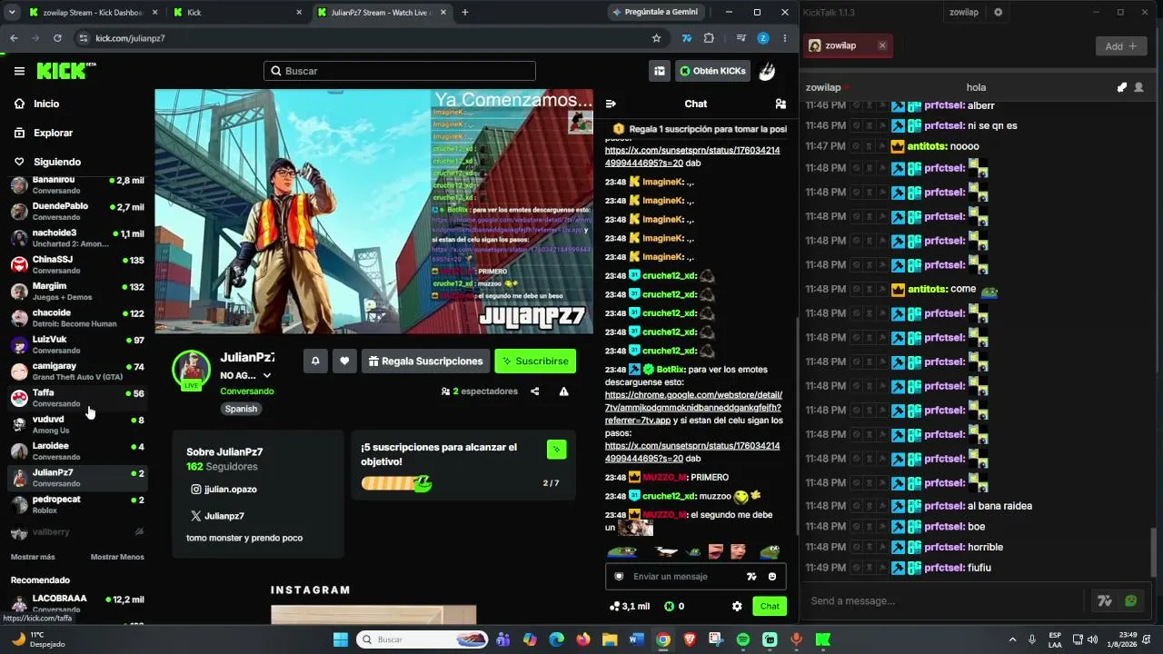Image resolution: width=1163 pixels, height=654 pixels.
Task: Open a new Chrome tab
Action: pos(465,13)
